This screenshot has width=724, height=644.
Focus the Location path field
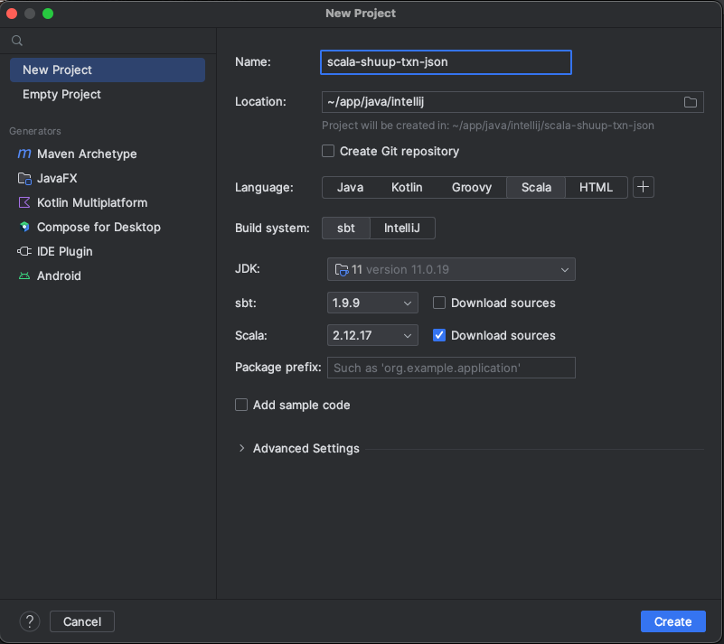[512, 102]
